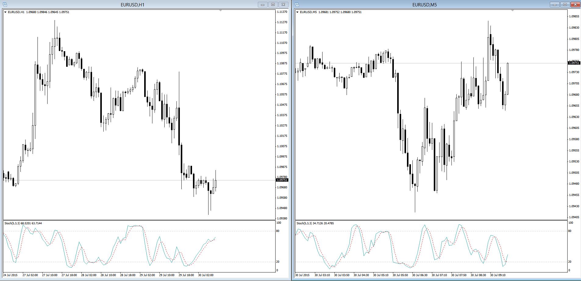
Task: Click the Stoch(5,3,3) 34.7126 20.4785 label
Action: 315,223
